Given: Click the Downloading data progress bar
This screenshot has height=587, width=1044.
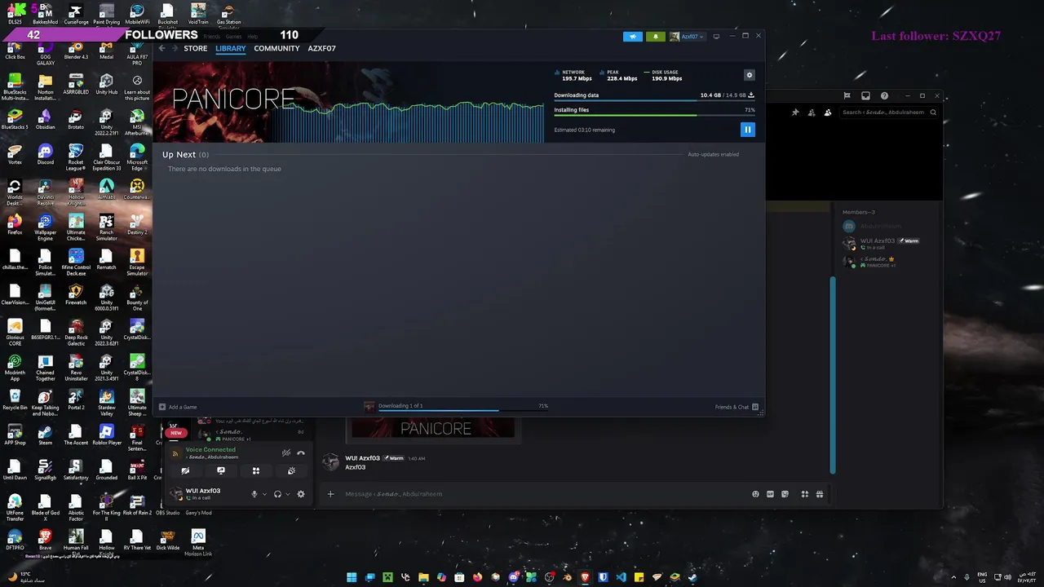Looking at the screenshot, I should (654, 101).
